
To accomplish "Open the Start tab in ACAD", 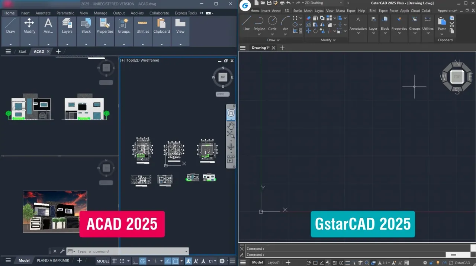I will 22,52.
